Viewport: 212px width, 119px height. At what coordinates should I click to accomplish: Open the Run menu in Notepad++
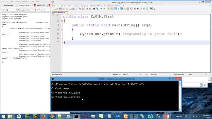click(105, 6)
